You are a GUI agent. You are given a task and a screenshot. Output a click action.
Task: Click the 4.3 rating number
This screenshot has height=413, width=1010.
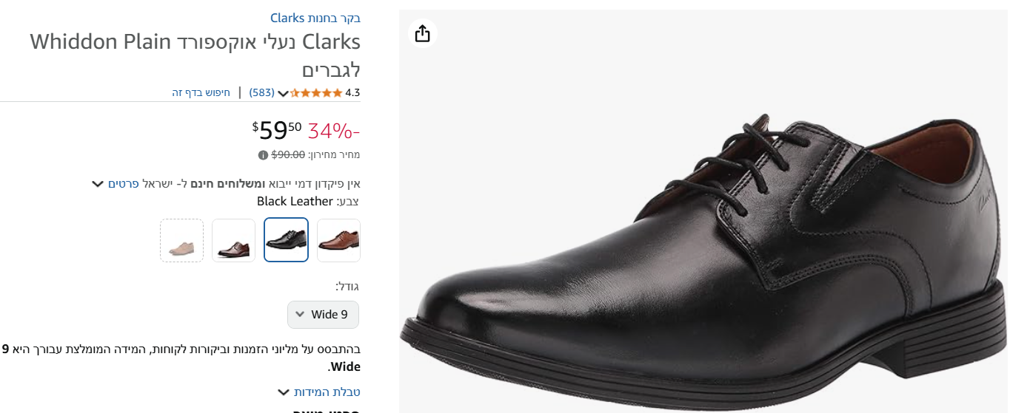click(352, 93)
